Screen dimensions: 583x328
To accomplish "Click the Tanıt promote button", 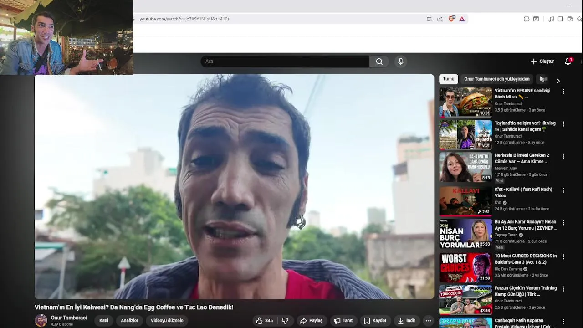I will tap(343, 321).
